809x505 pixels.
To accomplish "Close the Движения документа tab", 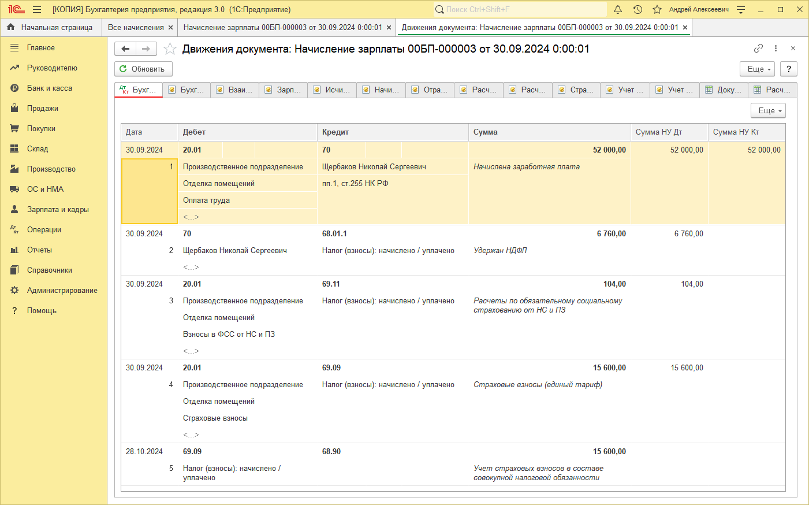I will point(685,27).
